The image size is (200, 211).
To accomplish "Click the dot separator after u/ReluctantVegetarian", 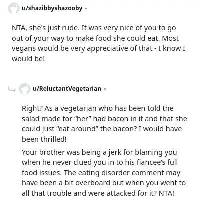I will (105, 89).
